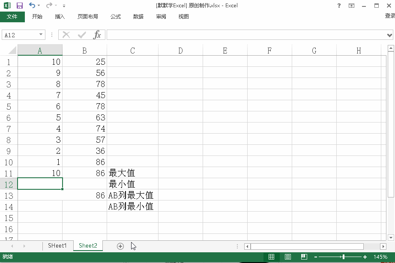Screen dimensions: 395x263
Task: Open the 文件 menu
Action: click(x=13, y=17)
